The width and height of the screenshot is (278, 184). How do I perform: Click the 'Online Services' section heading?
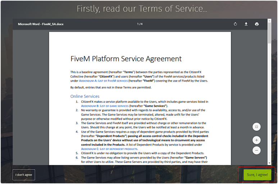tap(85, 96)
